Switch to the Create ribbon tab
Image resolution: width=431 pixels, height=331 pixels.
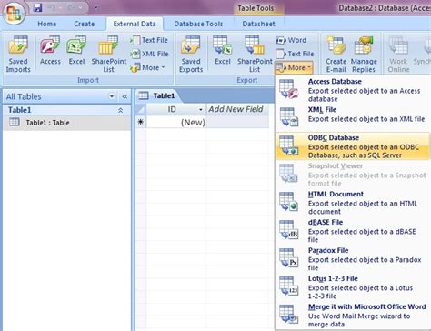coord(85,24)
